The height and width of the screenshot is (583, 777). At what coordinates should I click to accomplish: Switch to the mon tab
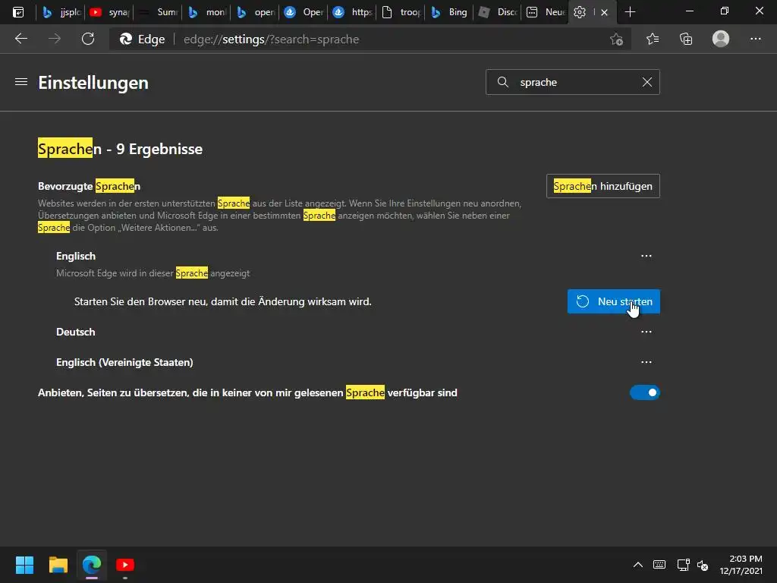coord(206,12)
